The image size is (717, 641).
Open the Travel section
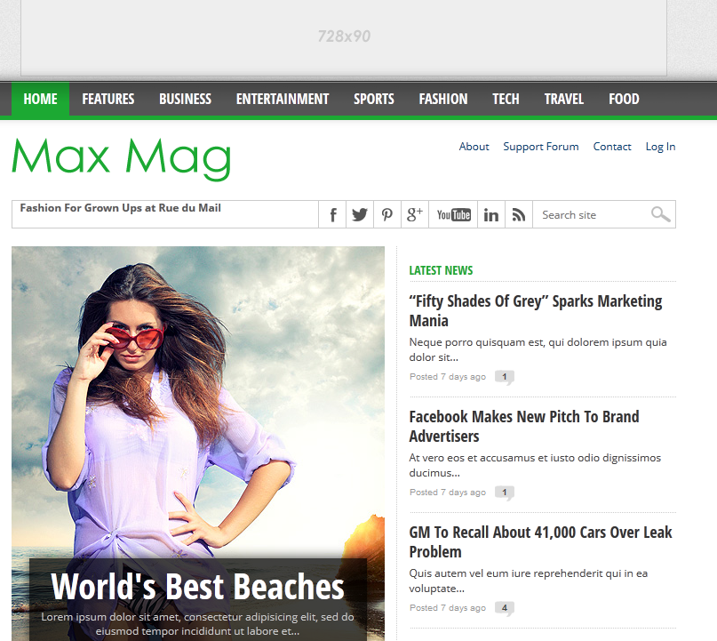(x=564, y=99)
